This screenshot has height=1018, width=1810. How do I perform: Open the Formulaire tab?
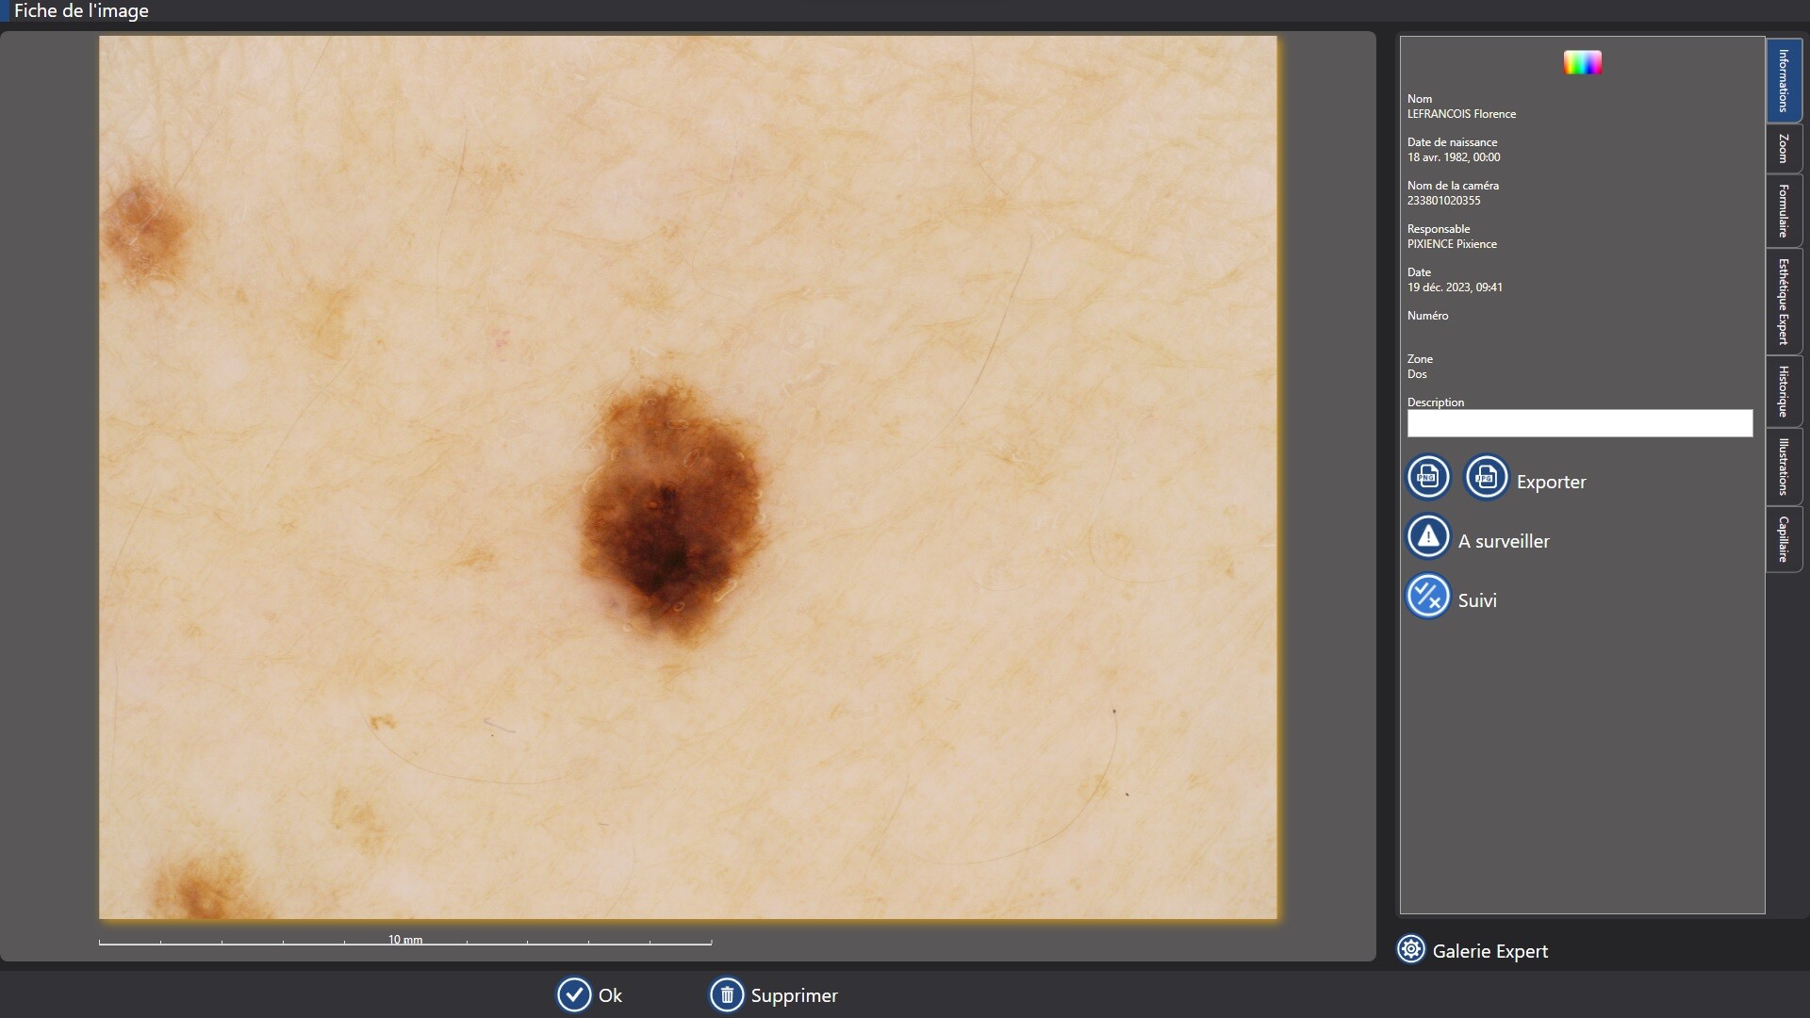(x=1784, y=211)
